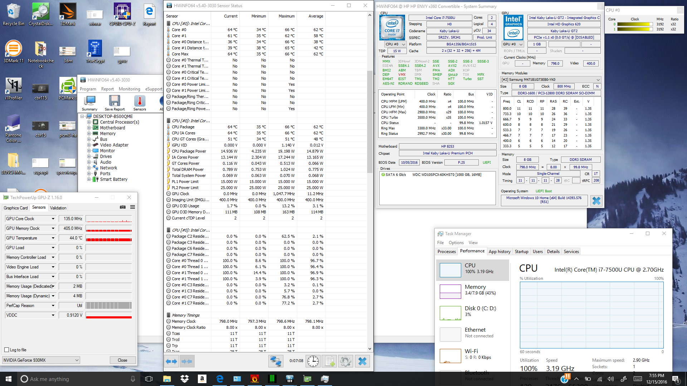This screenshot has height=386, width=687.
Task: Select the Network tree item in HWiNFO
Action: 108,168
